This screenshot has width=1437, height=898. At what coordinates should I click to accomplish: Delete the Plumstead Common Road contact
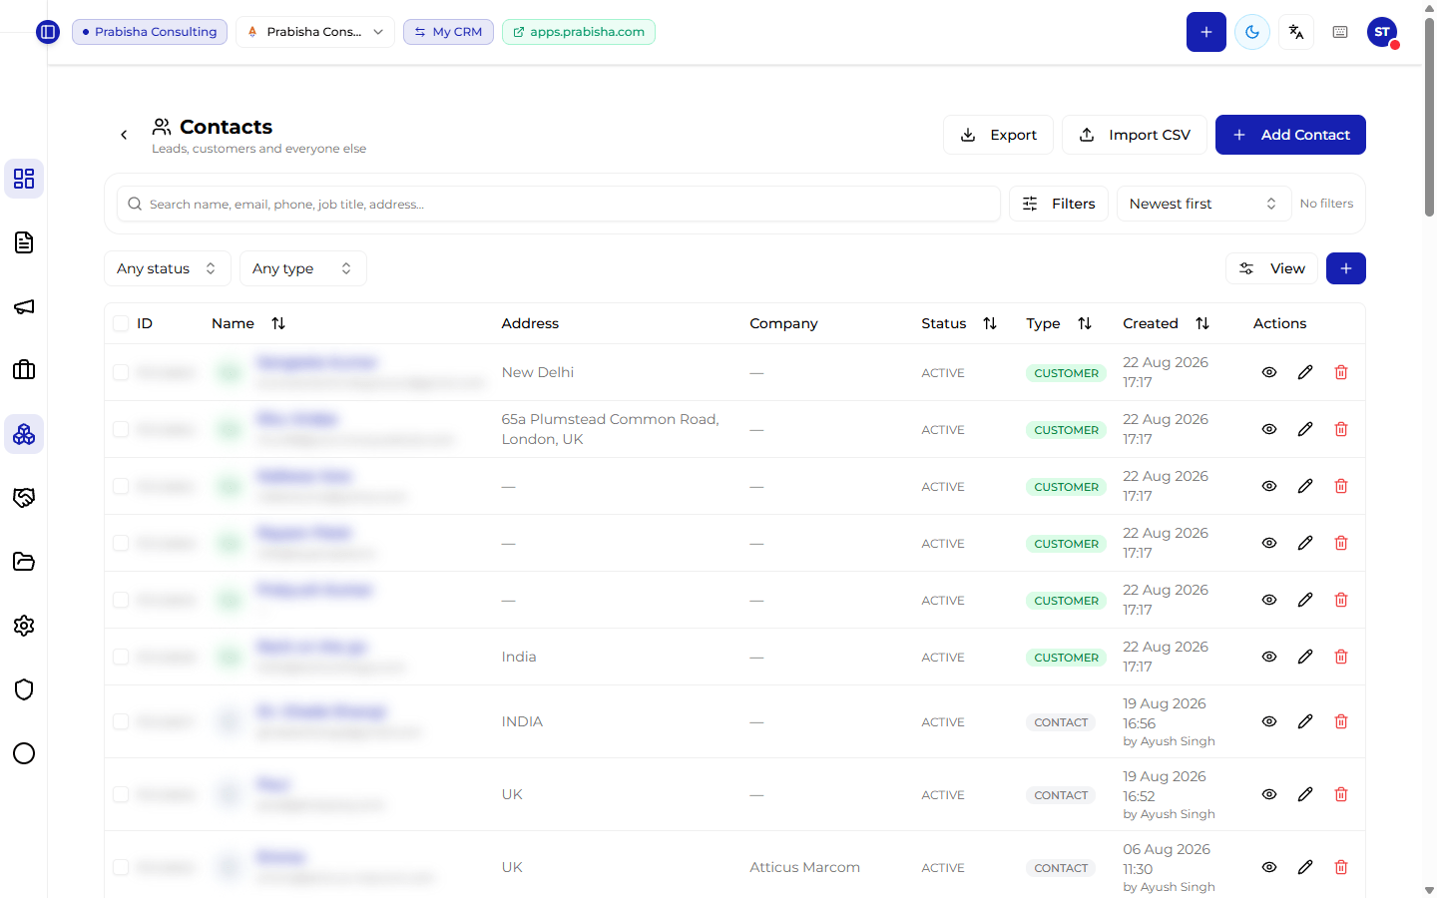1341,429
